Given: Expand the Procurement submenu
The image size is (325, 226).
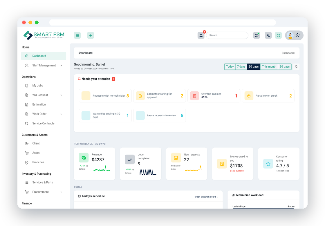Looking at the screenshot, I should pos(61,192).
